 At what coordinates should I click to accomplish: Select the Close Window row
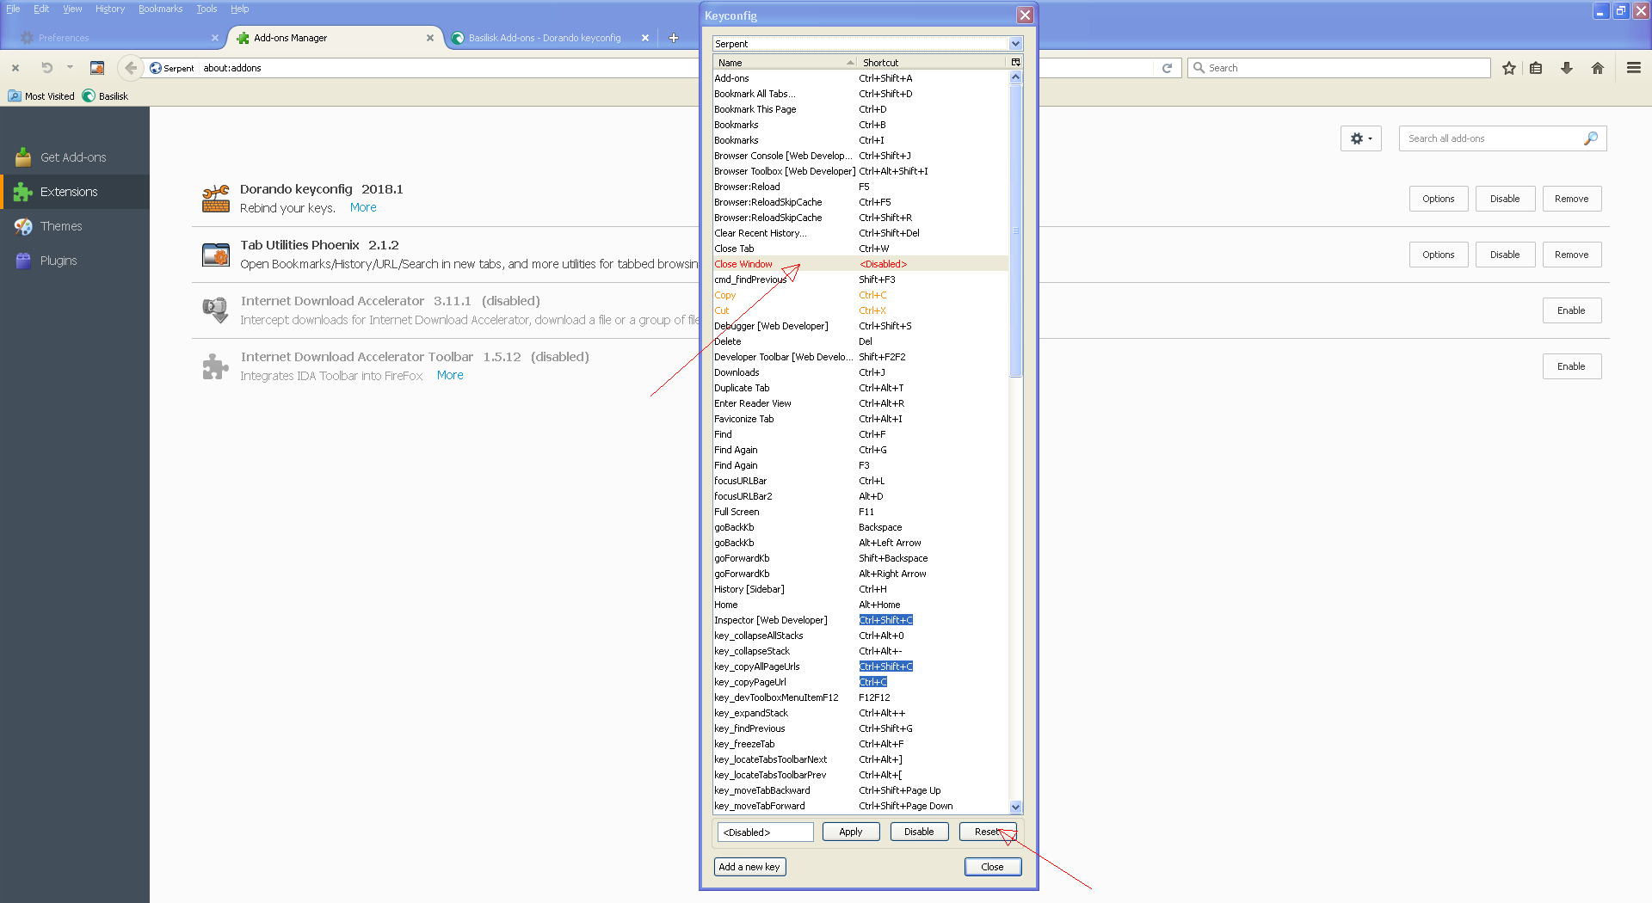[860, 264]
